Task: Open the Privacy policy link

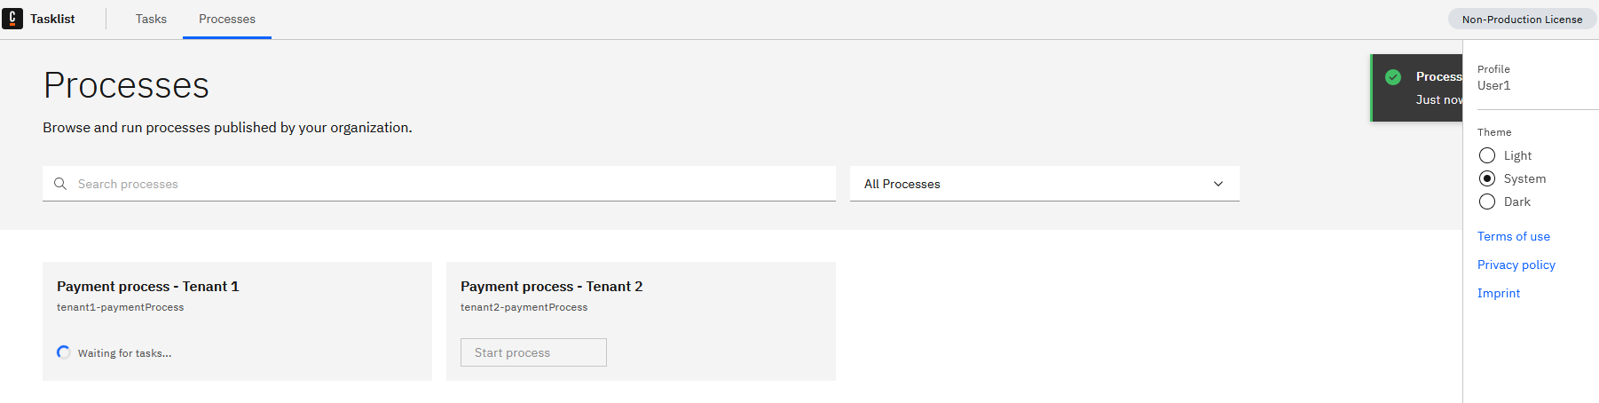Action: [1516, 265]
